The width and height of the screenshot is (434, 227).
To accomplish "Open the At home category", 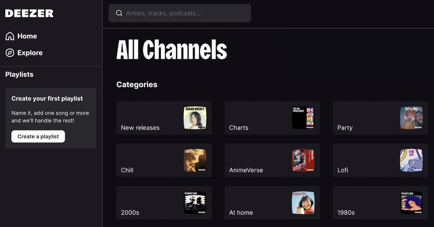I will click(x=272, y=203).
